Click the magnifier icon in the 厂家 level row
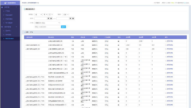The height and width of the screenshot is (108, 191). (x=166, y=57)
